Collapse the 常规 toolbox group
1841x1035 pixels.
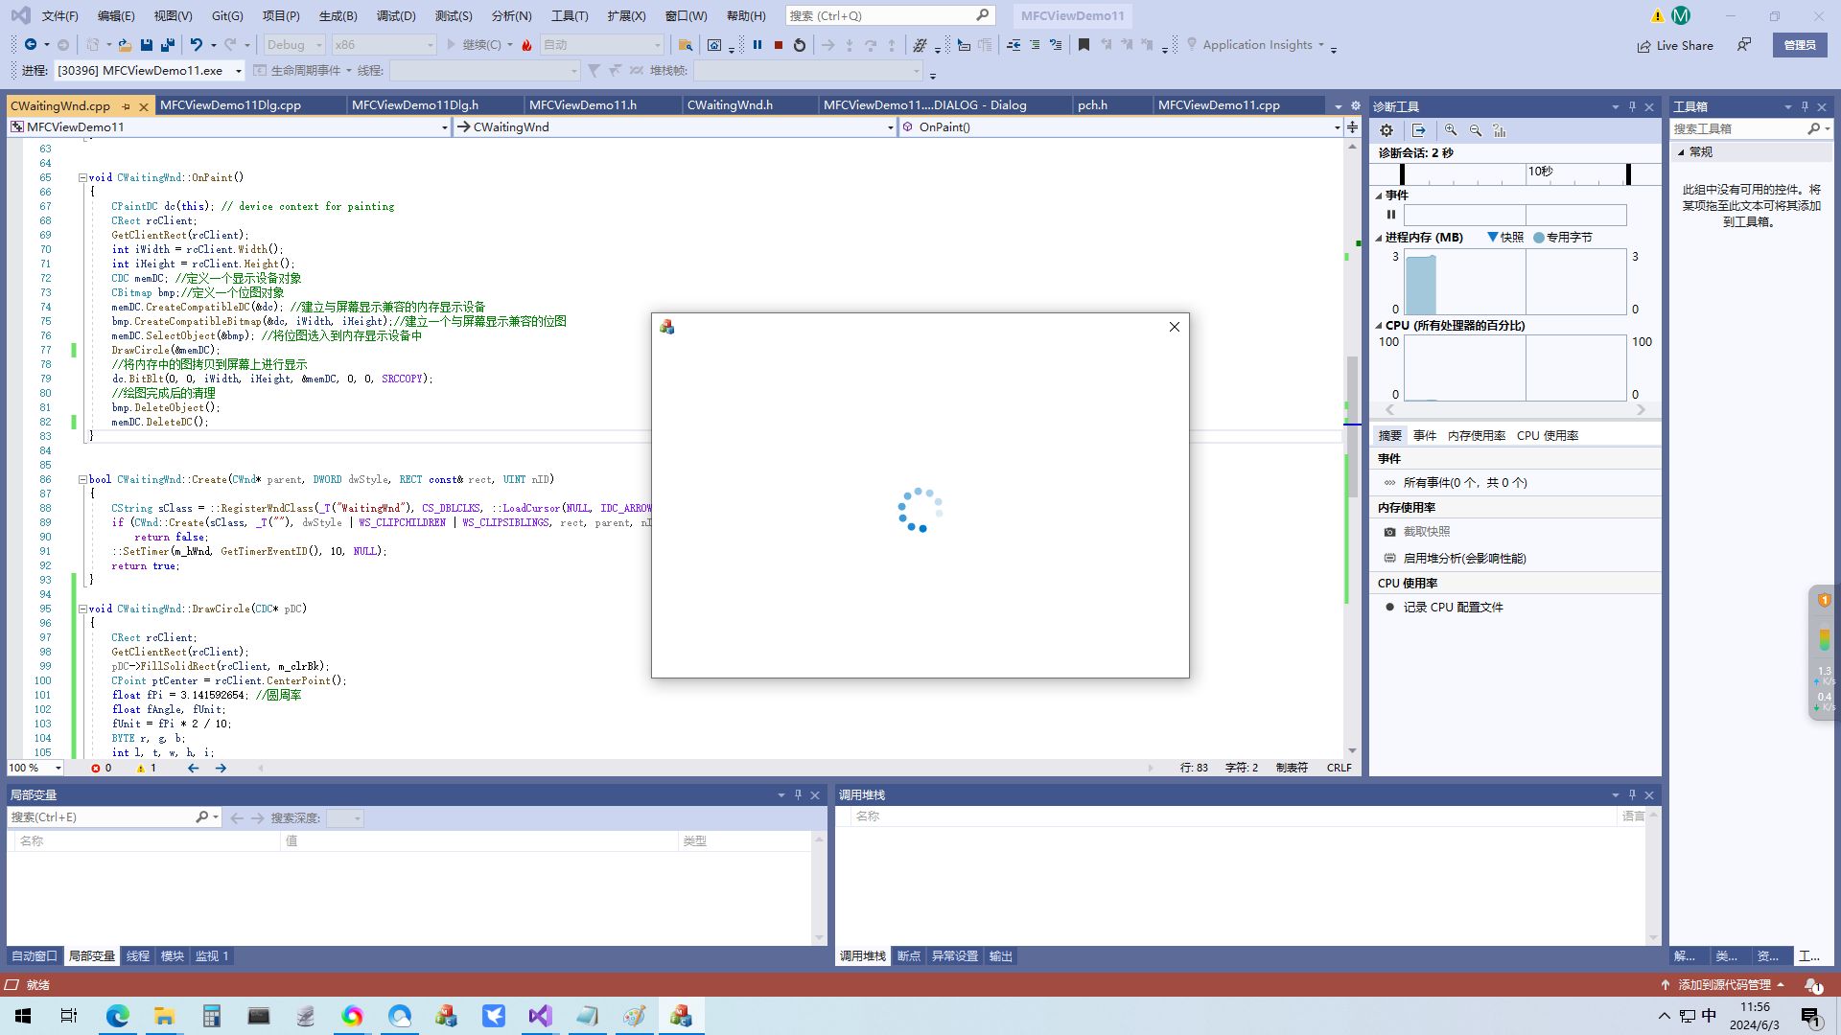[x=1681, y=152]
